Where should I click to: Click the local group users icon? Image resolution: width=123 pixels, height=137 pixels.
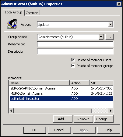coord(12,24)
